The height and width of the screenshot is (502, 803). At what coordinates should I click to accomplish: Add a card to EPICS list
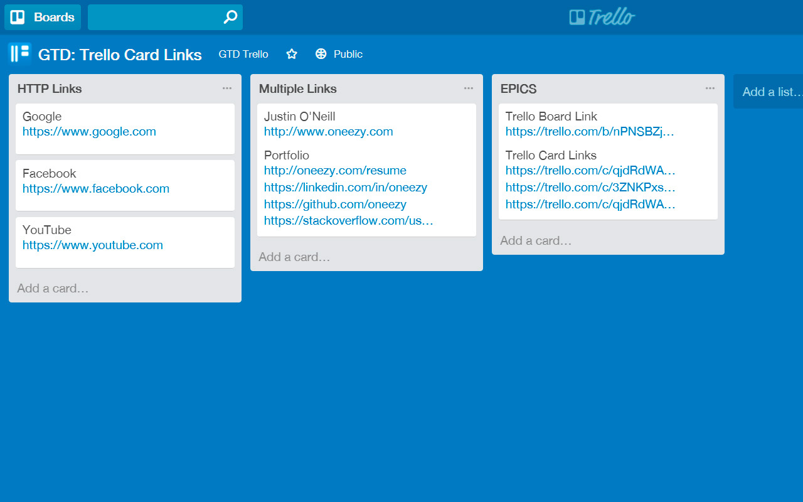click(x=536, y=241)
